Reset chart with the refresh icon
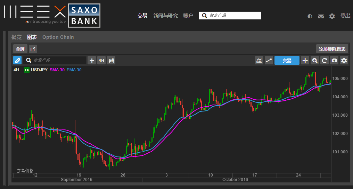 click(325, 60)
